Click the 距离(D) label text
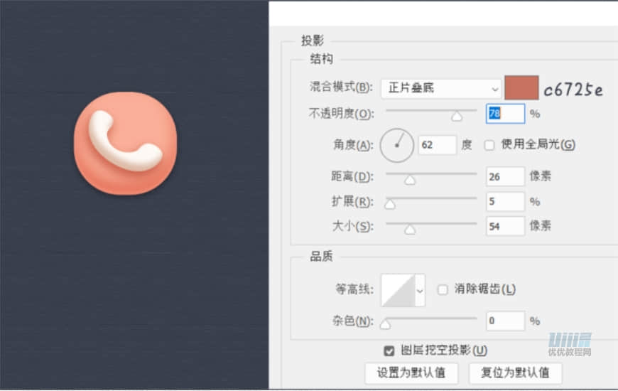The image size is (618, 391). pos(352,176)
